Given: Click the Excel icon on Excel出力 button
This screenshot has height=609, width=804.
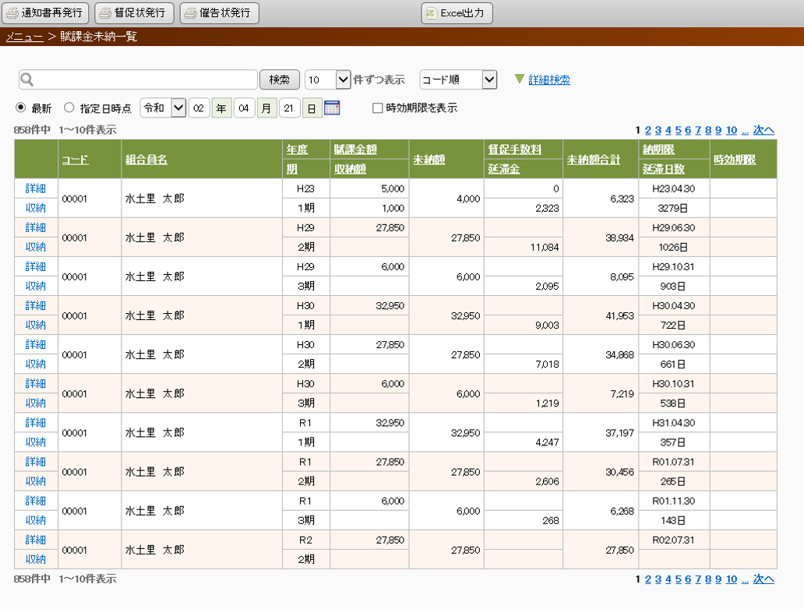Looking at the screenshot, I should pos(432,13).
